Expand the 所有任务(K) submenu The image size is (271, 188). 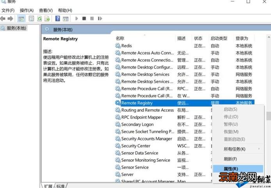coord(235,149)
